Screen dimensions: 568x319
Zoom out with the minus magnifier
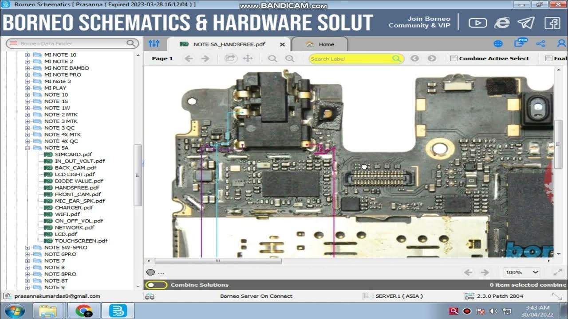272,58
